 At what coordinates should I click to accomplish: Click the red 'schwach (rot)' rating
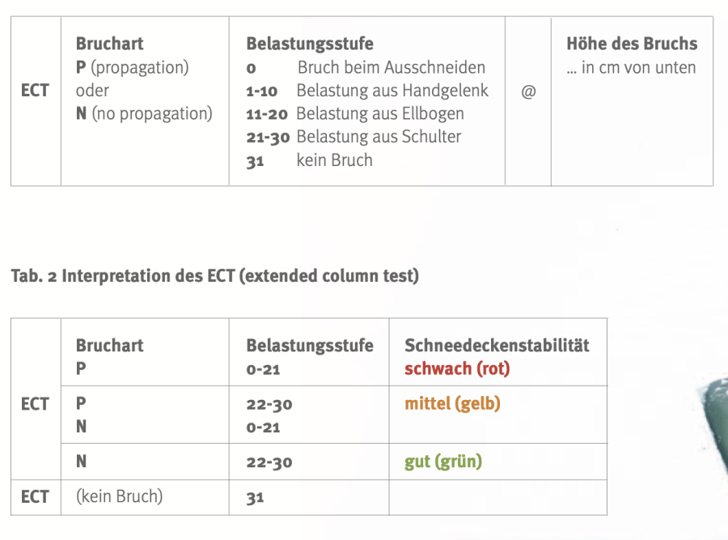(457, 368)
